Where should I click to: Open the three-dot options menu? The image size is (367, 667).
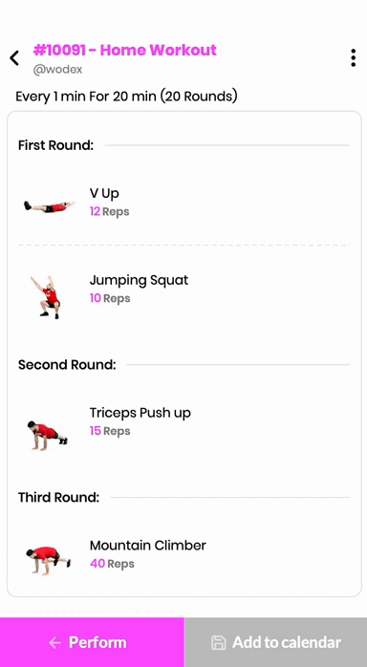point(353,58)
